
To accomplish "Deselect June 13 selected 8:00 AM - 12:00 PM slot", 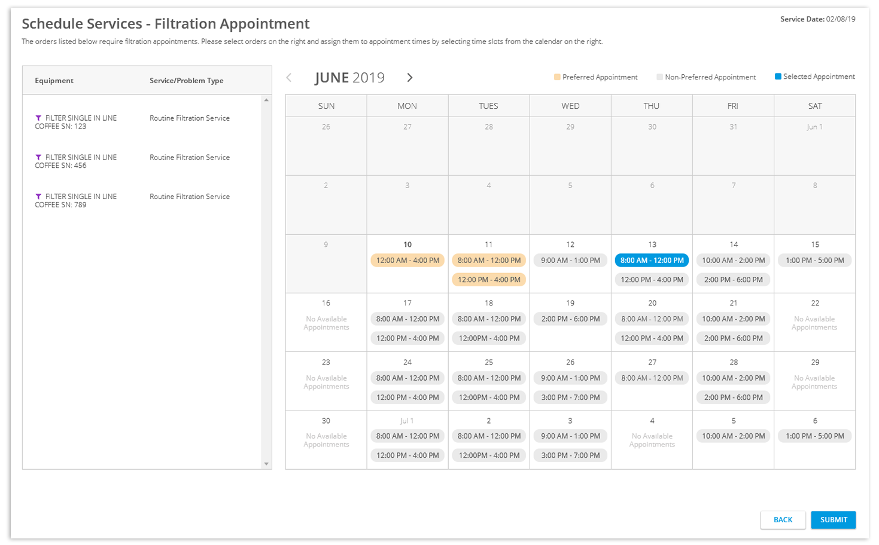I will coord(652,261).
